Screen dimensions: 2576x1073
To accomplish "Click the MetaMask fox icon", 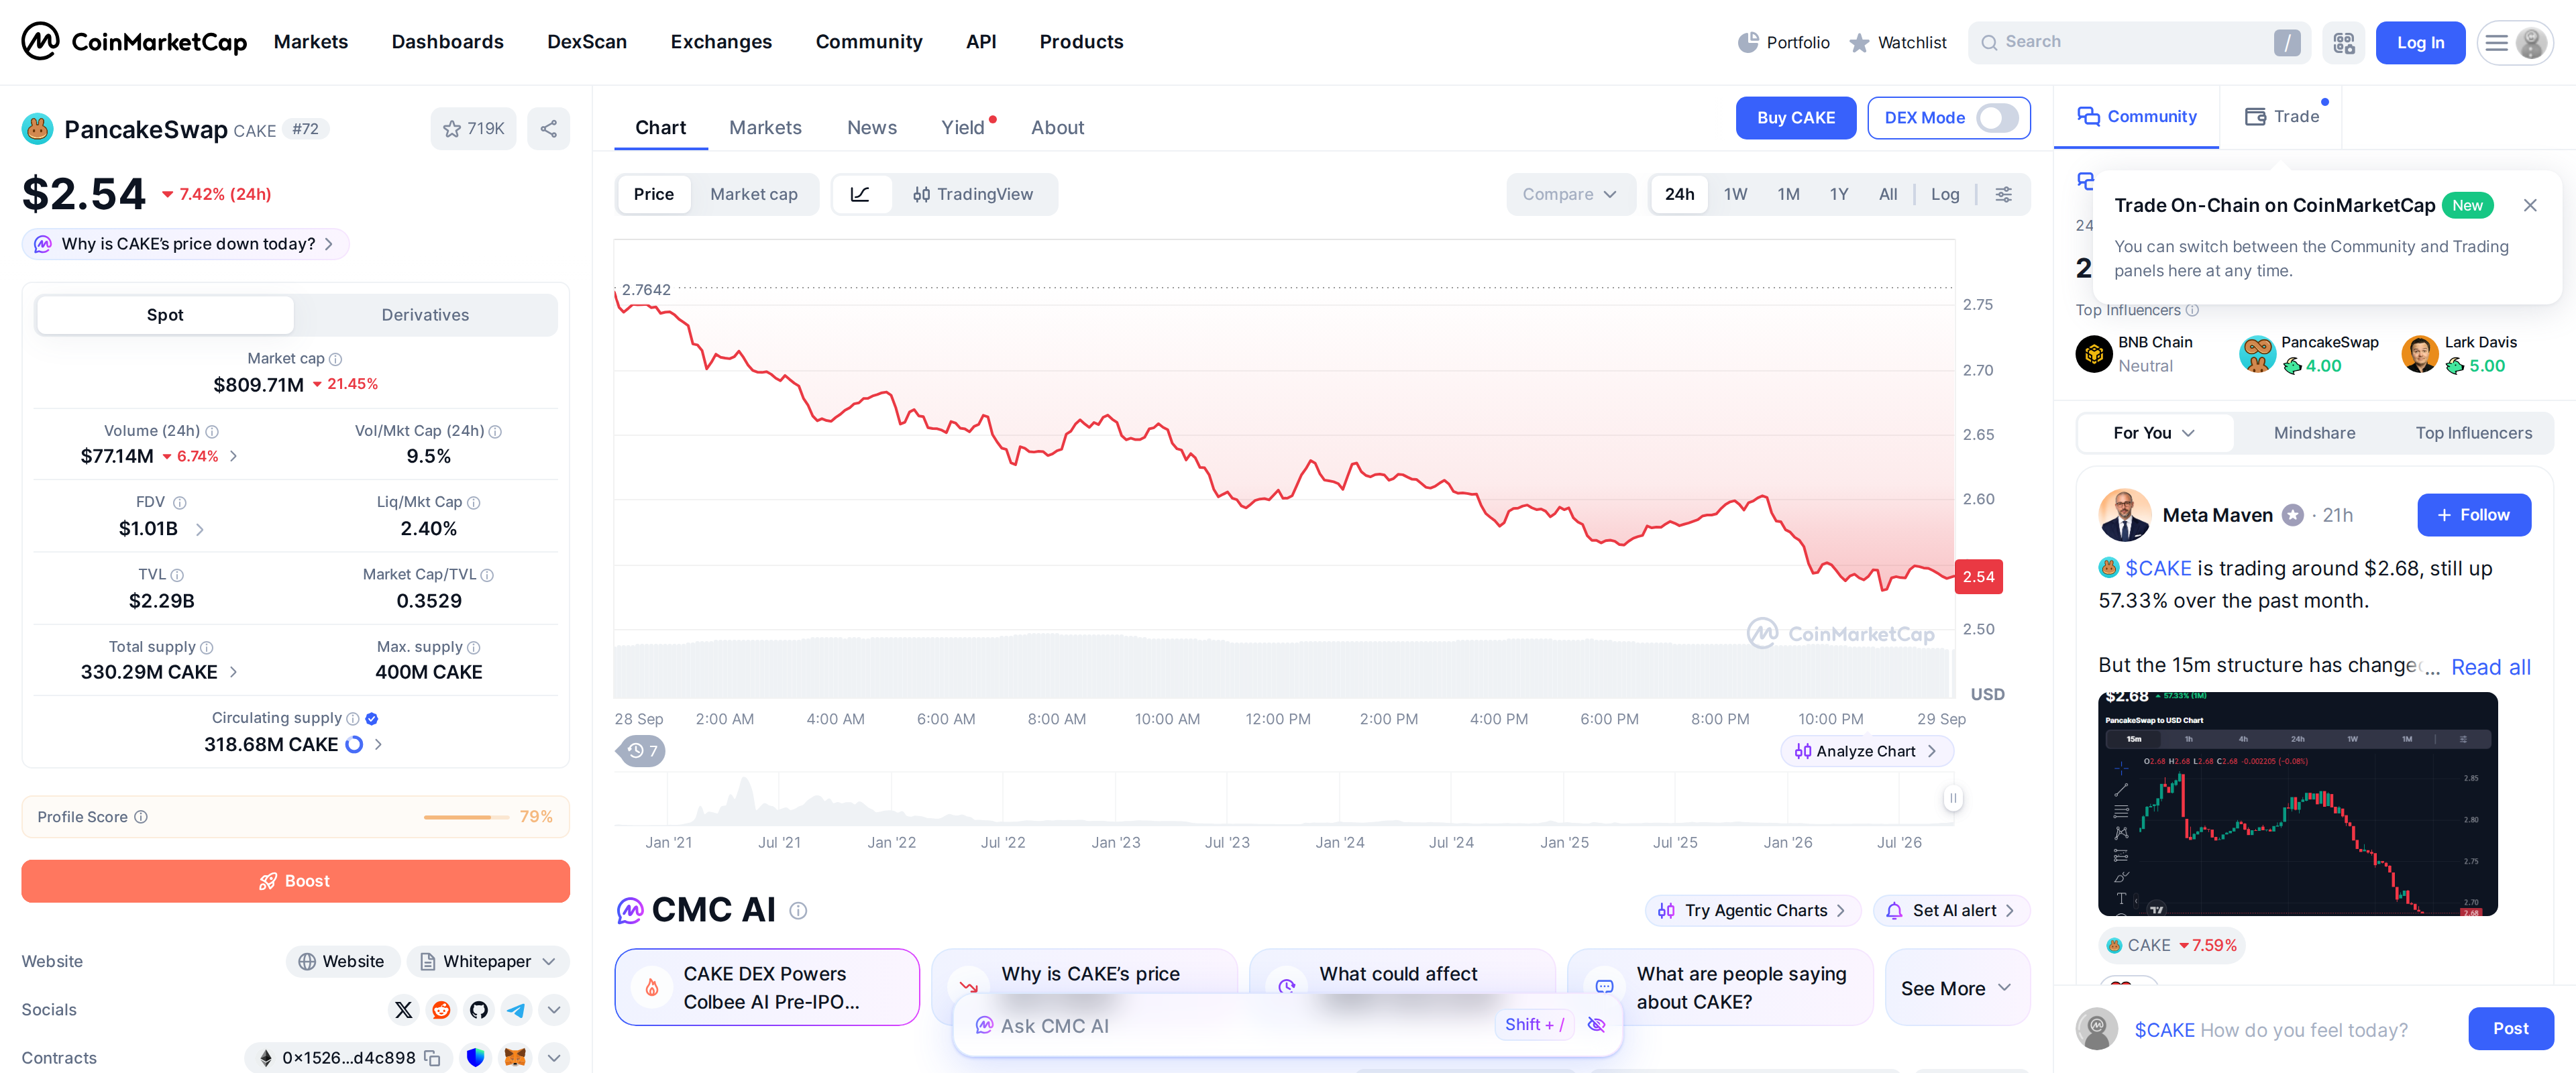I will [515, 1058].
